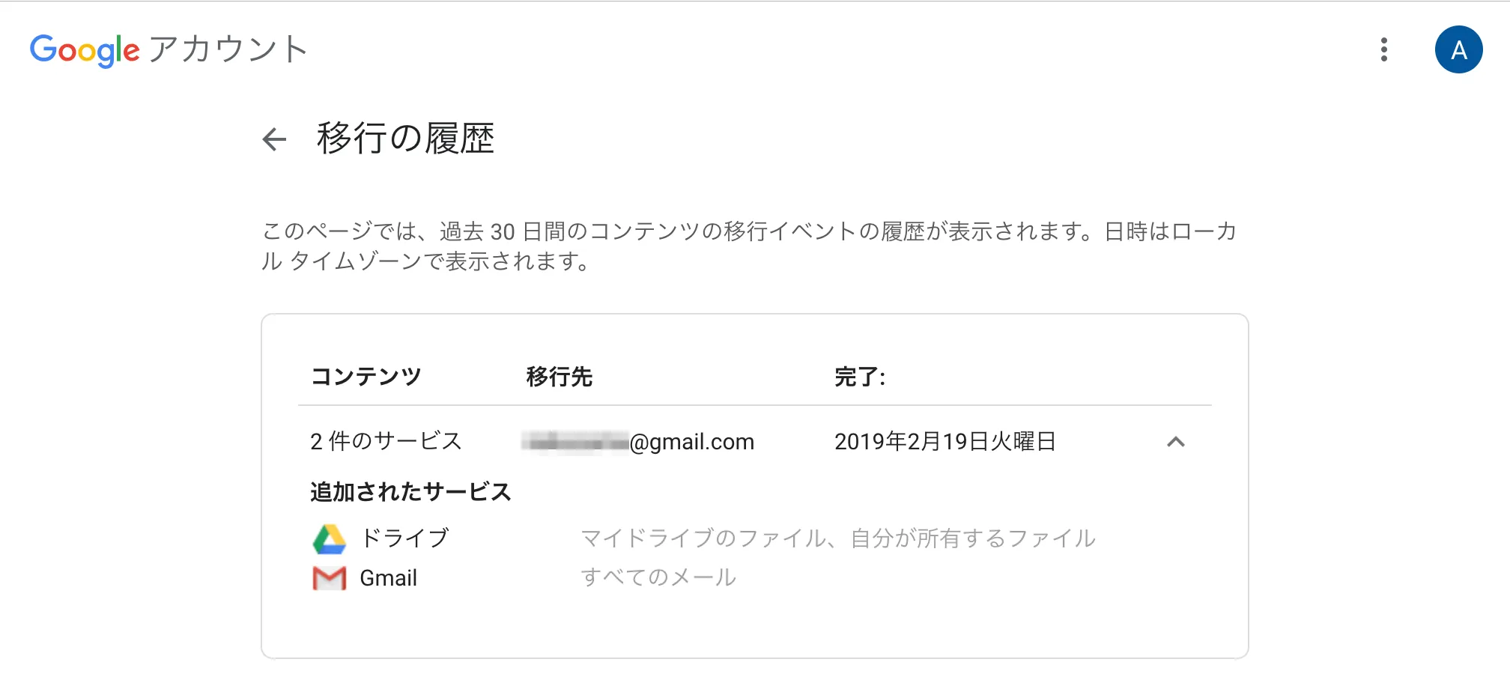Click the すべてのメール description text
The height and width of the screenshot is (683, 1510).
[x=658, y=577]
